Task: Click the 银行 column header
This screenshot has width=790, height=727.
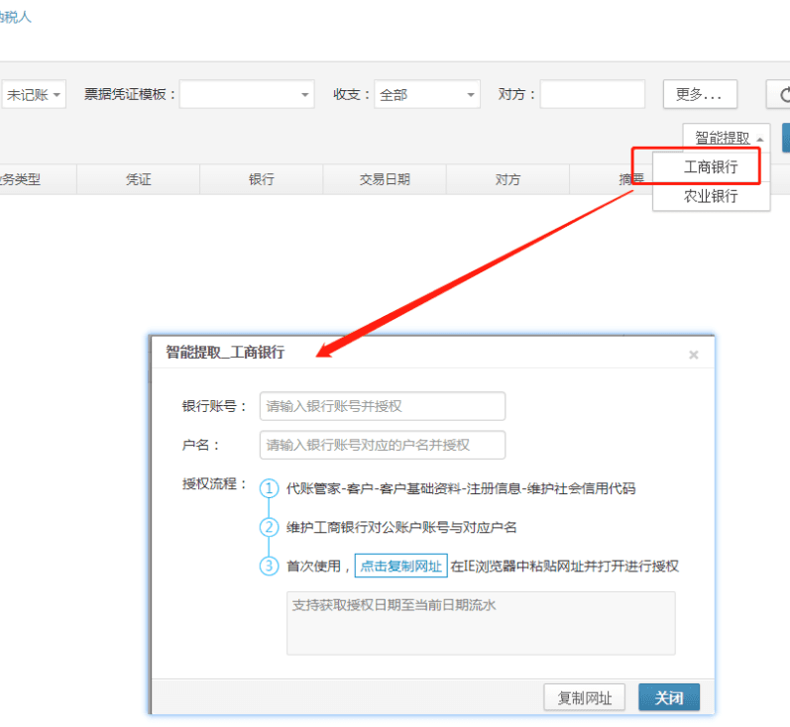Action: tap(261, 179)
